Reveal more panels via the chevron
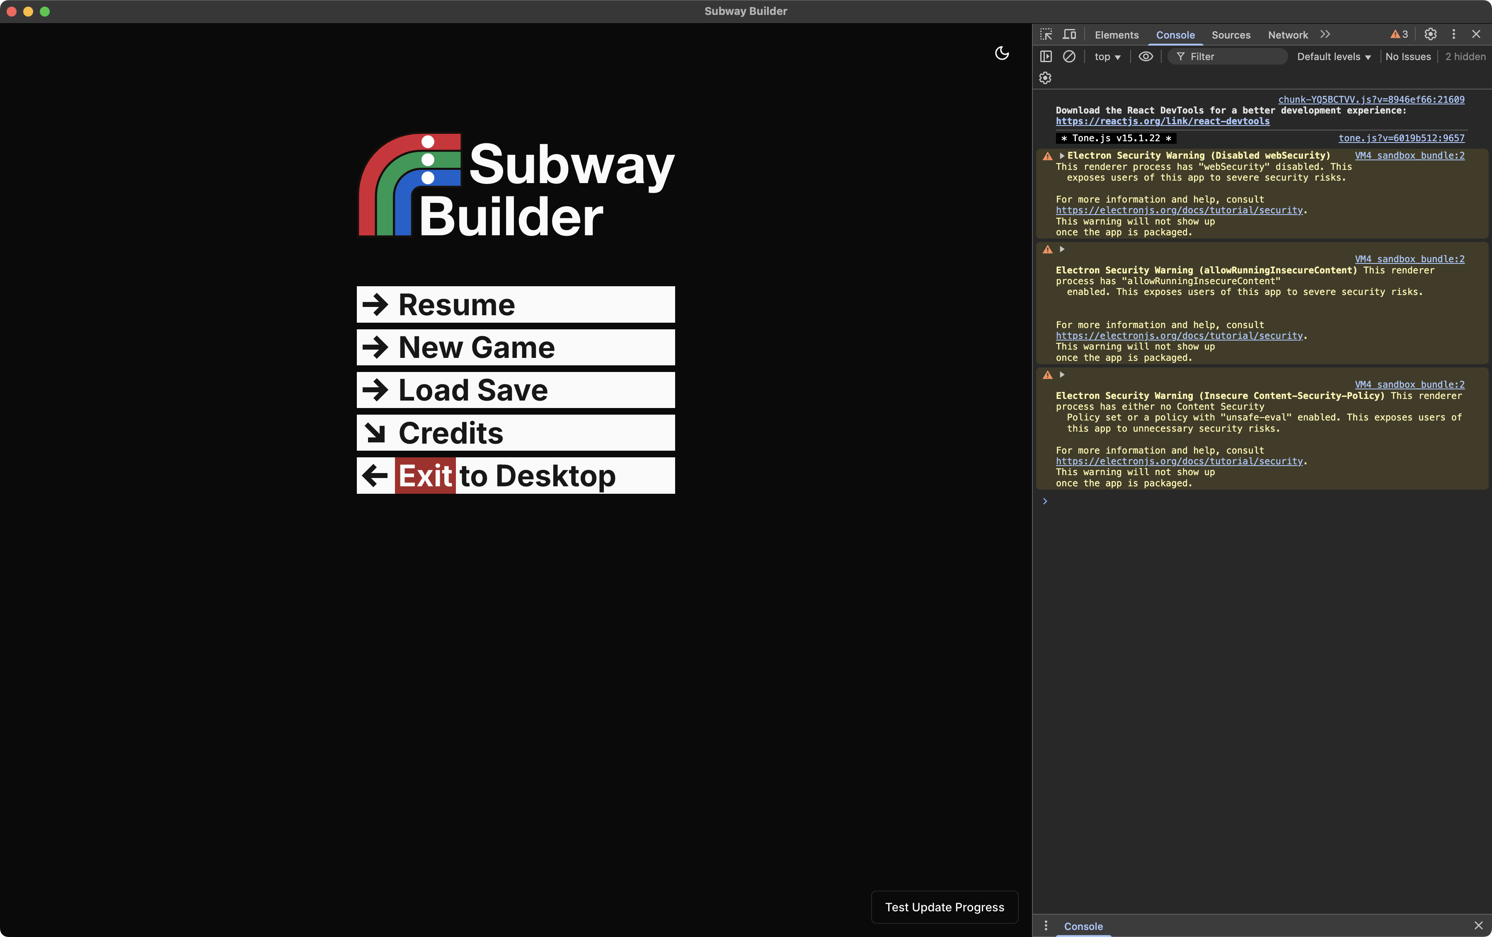The image size is (1492, 937). (1325, 34)
